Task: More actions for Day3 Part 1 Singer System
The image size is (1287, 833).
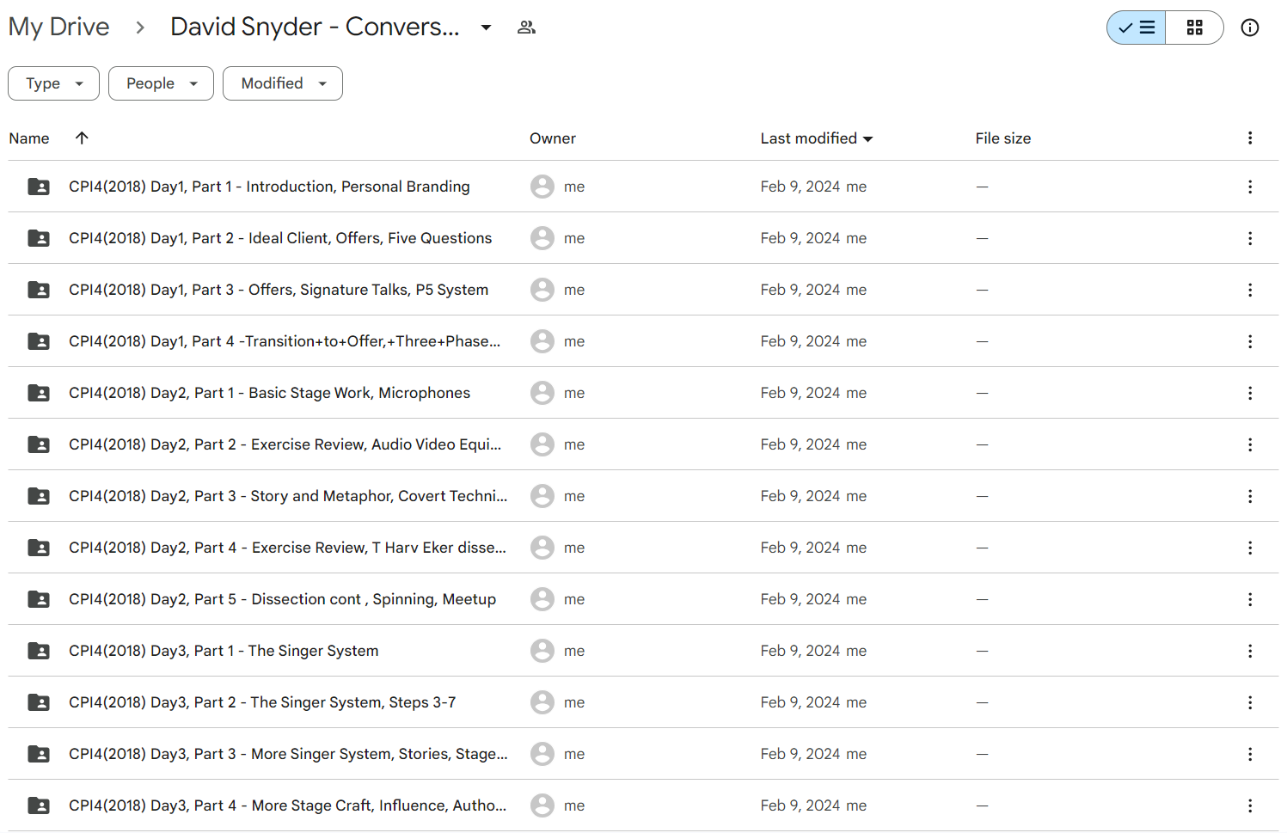Action: [1250, 651]
